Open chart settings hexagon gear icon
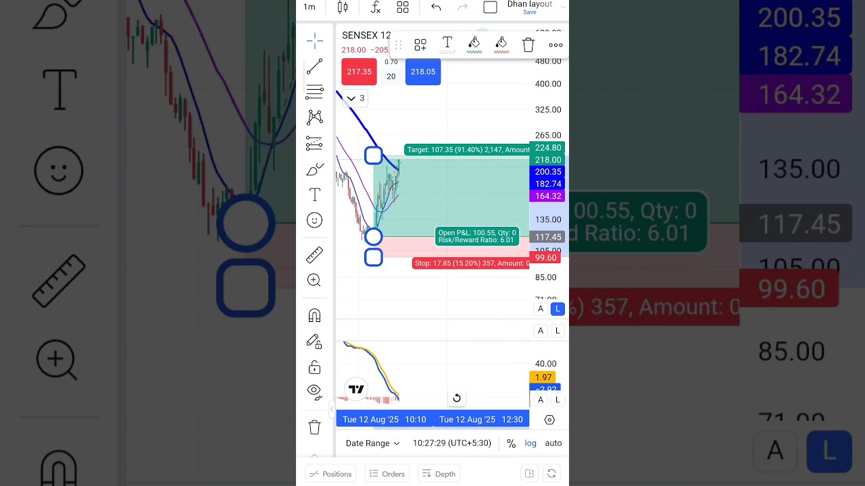 pos(549,420)
